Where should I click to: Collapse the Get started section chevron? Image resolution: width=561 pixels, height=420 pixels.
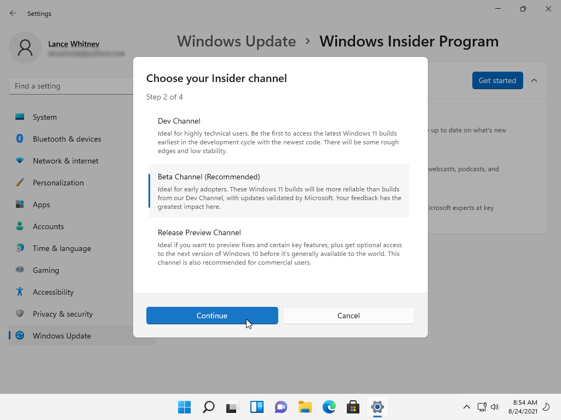coord(534,80)
